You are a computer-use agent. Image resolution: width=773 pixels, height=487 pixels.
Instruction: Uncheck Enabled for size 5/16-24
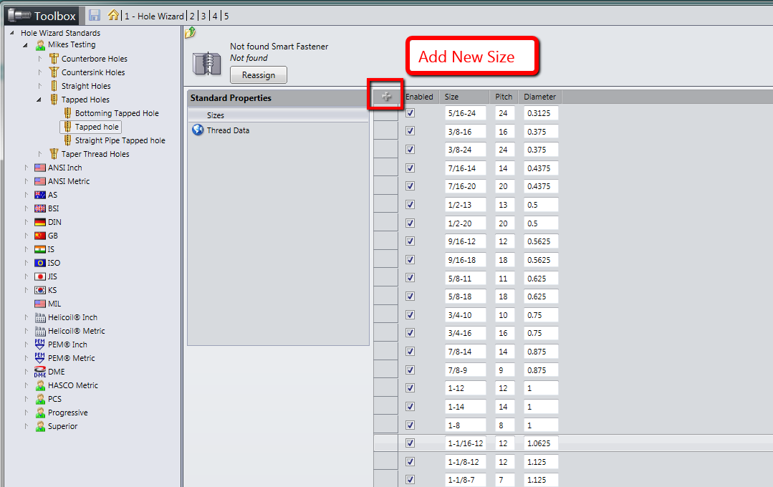[410, 113]
